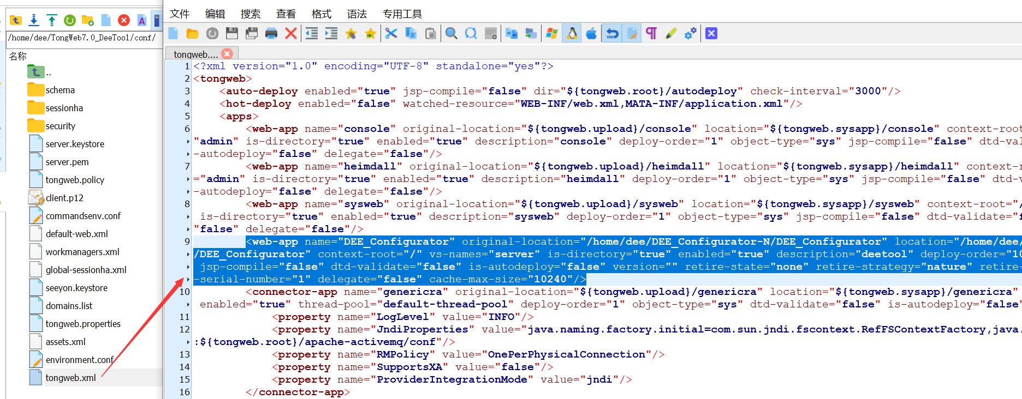Click the blue download arrow icon
Screen dimensions: 1022x399
point(34,21)
